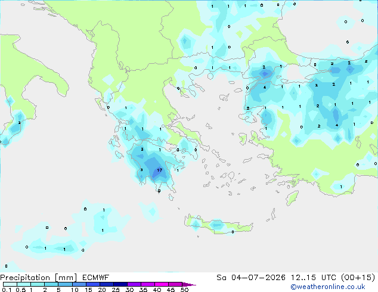Click the legend label '25'
Screen dimensions: 378x292
coord(116,290)
